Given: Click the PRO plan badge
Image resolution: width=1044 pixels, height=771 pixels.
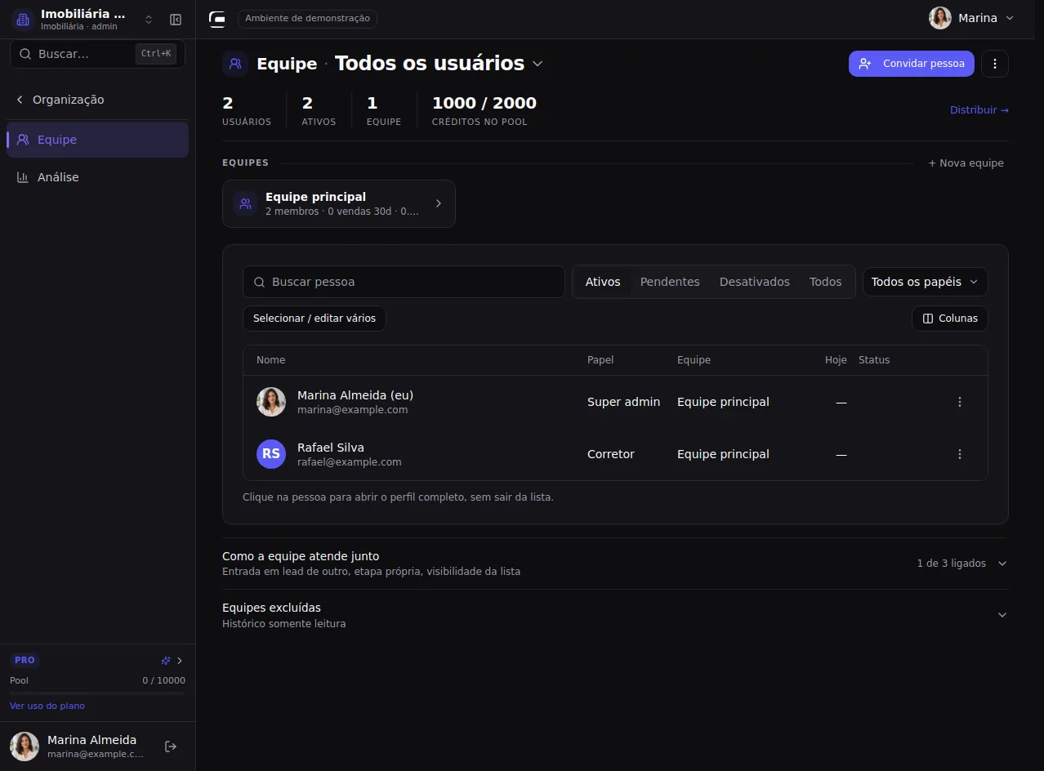Looking at the screenshot, I should [25, 660].
